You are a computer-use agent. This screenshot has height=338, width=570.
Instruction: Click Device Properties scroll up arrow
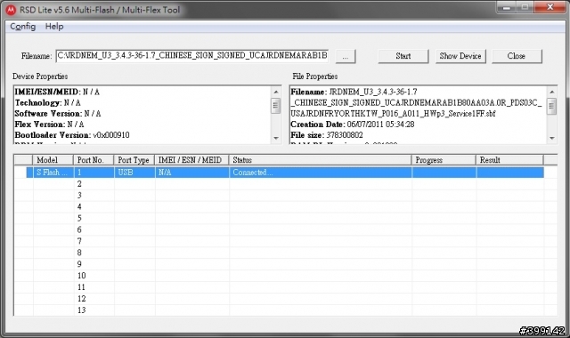tap(276, 92)
